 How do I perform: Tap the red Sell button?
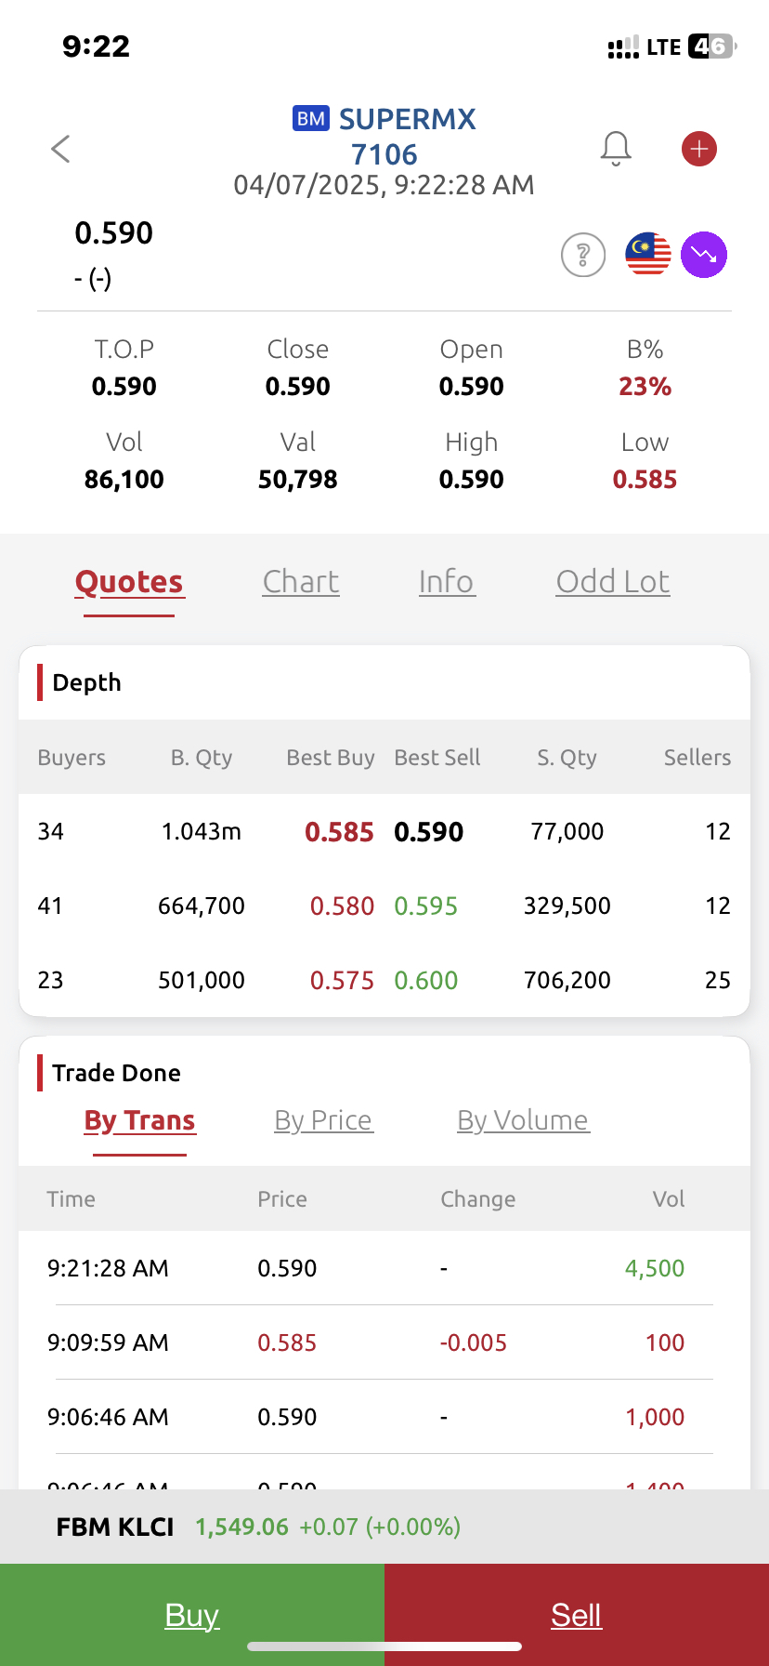click(x=577, y=1615)
